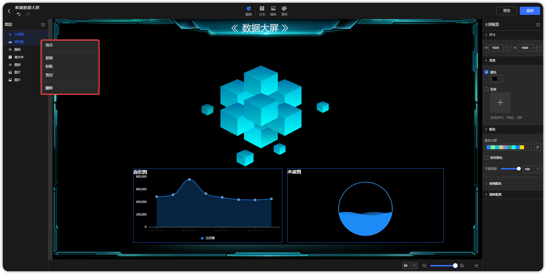This screenshot has height=274, width=546.
Task: Click the zoom out magnifier icon
Action: [x=424, y=265]
